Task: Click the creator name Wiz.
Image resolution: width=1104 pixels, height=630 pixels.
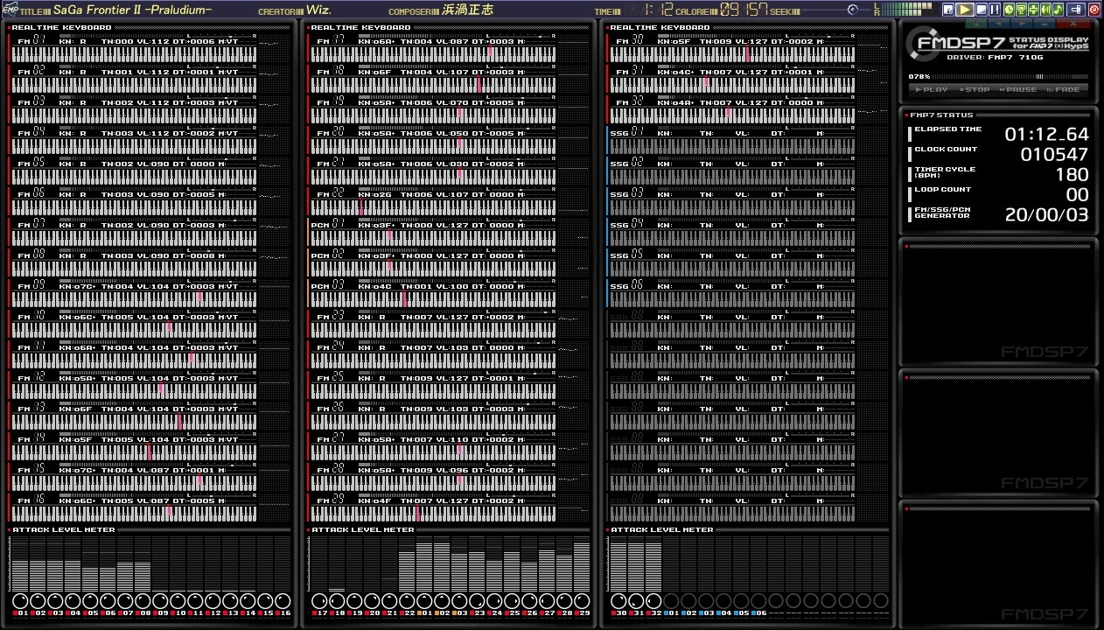Action: [x=318, y=10]
